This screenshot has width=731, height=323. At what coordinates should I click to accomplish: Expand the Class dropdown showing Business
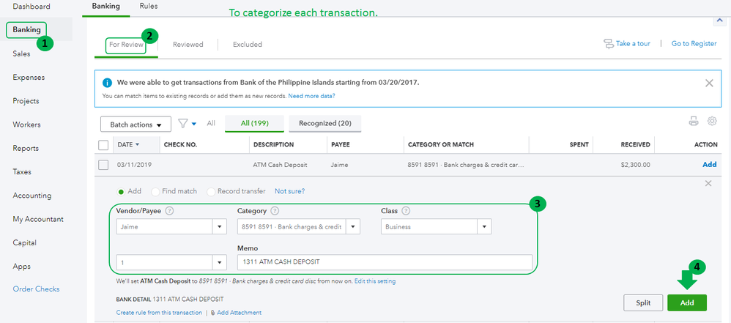(484, 227)
